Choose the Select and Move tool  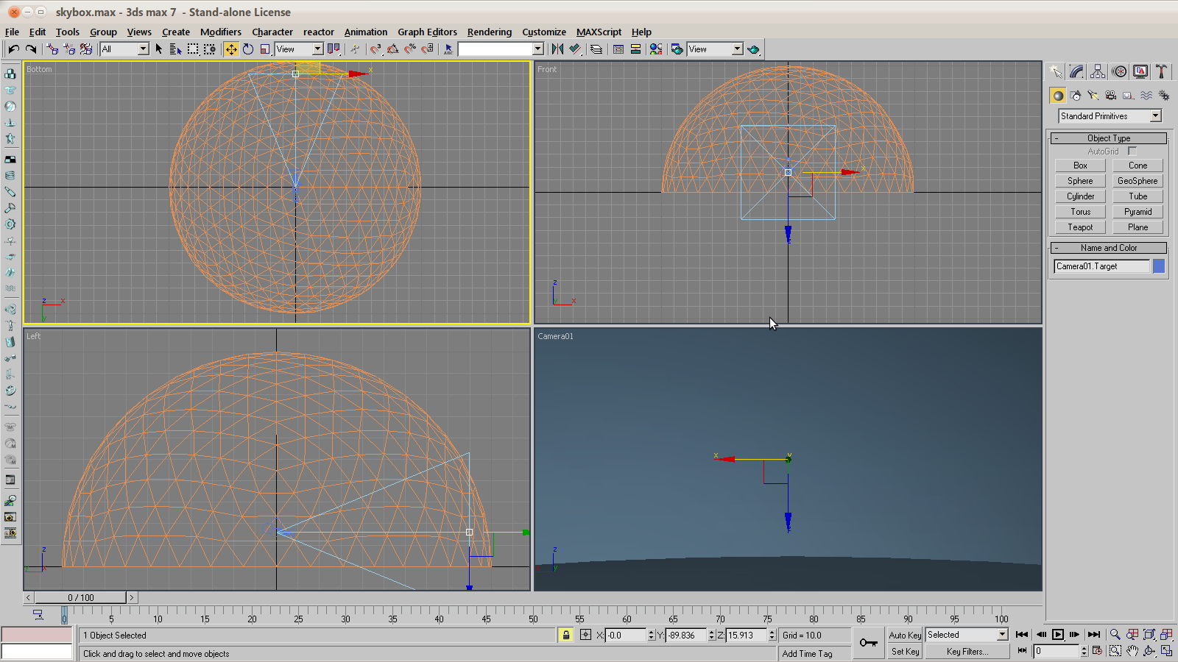click(x=231, y=49)
